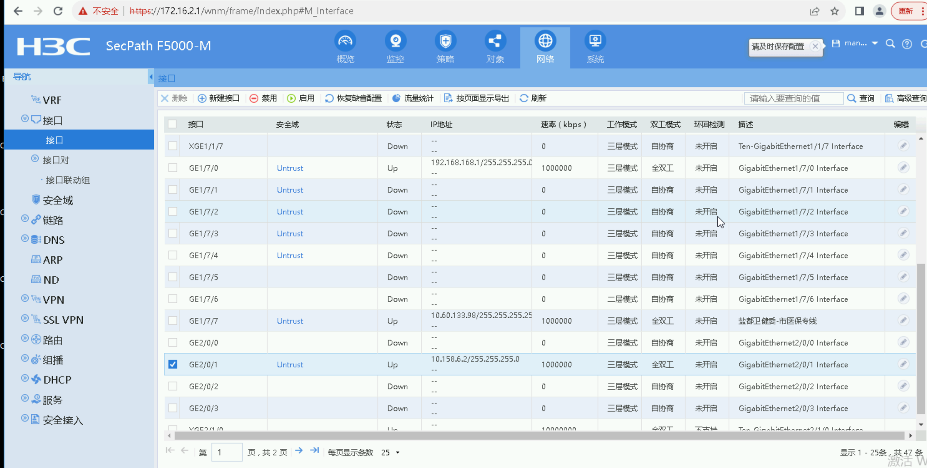Image resolution: width=927 pixels, height=468 pixels.
Task: Uncheck the GE2/0/1 interface checkbox
Action: [173, 364]
